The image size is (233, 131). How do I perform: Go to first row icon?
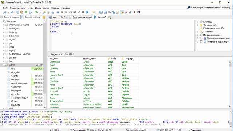[x=62, y=12]
